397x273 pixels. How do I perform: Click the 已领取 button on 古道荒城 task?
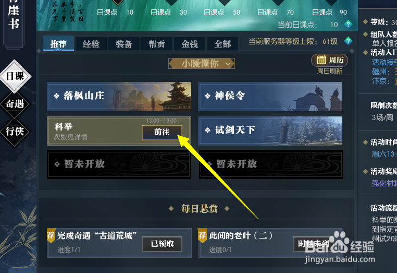162,244
